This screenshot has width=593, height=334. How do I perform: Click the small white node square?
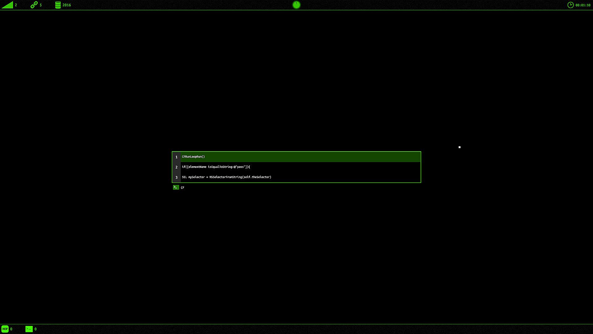(460, 147)
